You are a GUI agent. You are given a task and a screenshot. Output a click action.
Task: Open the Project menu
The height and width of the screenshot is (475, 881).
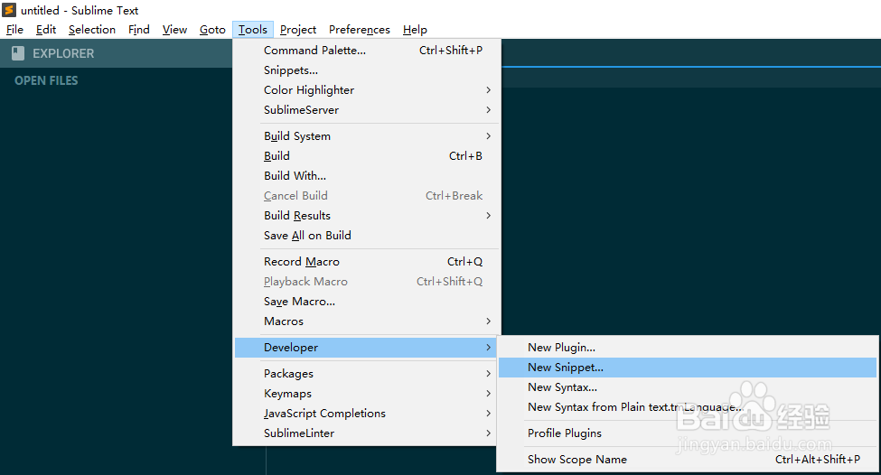click(x=298, y=29)
